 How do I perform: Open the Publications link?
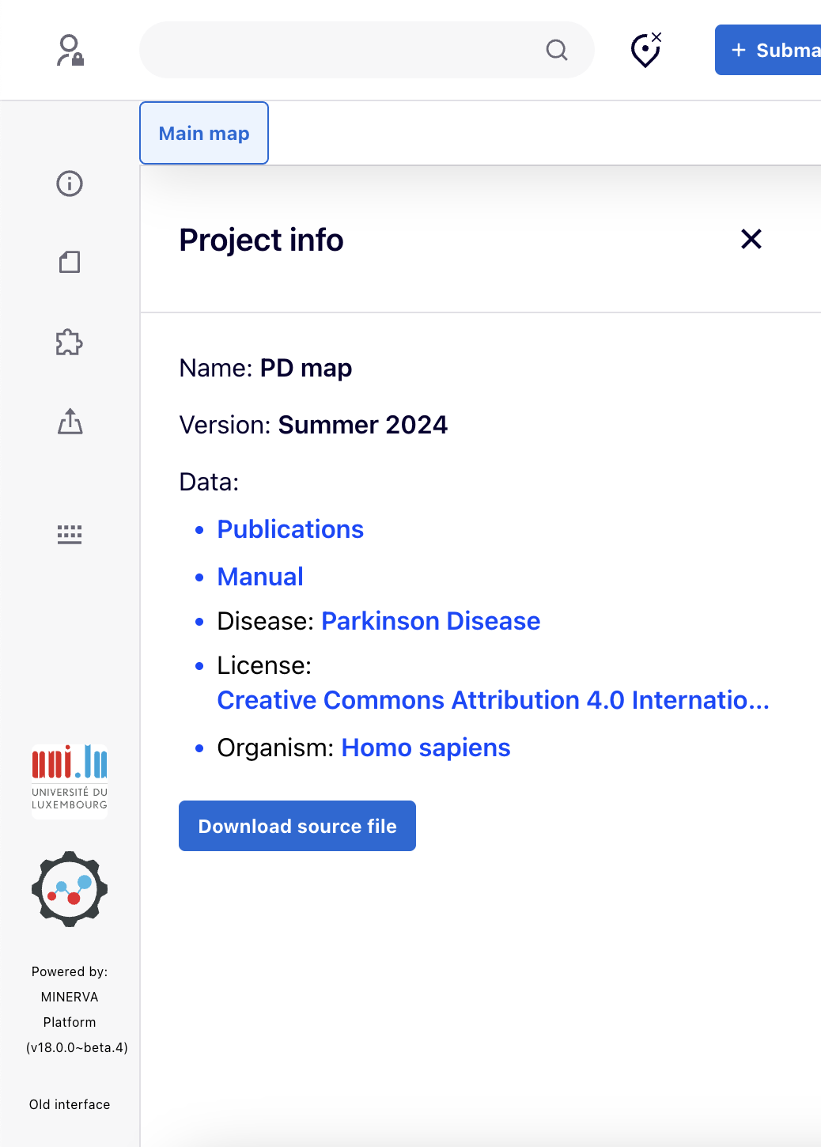coord(290,529)
